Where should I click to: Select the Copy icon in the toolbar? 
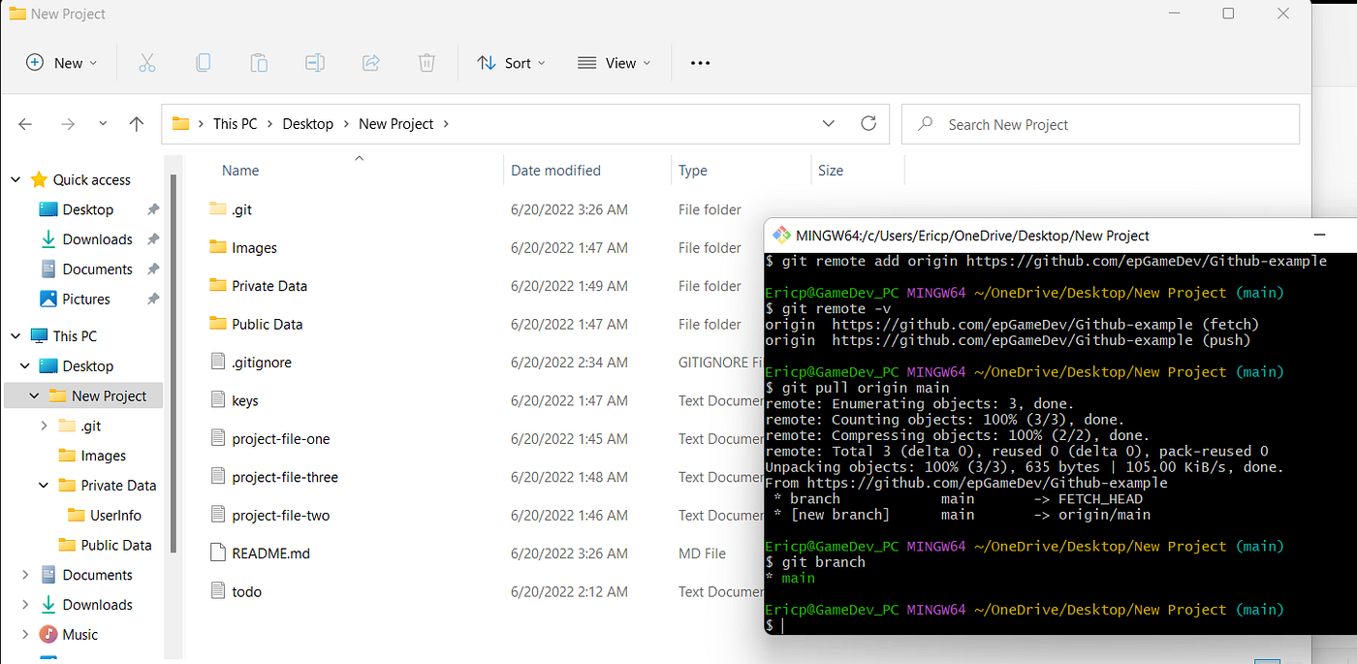click(203, 62)
